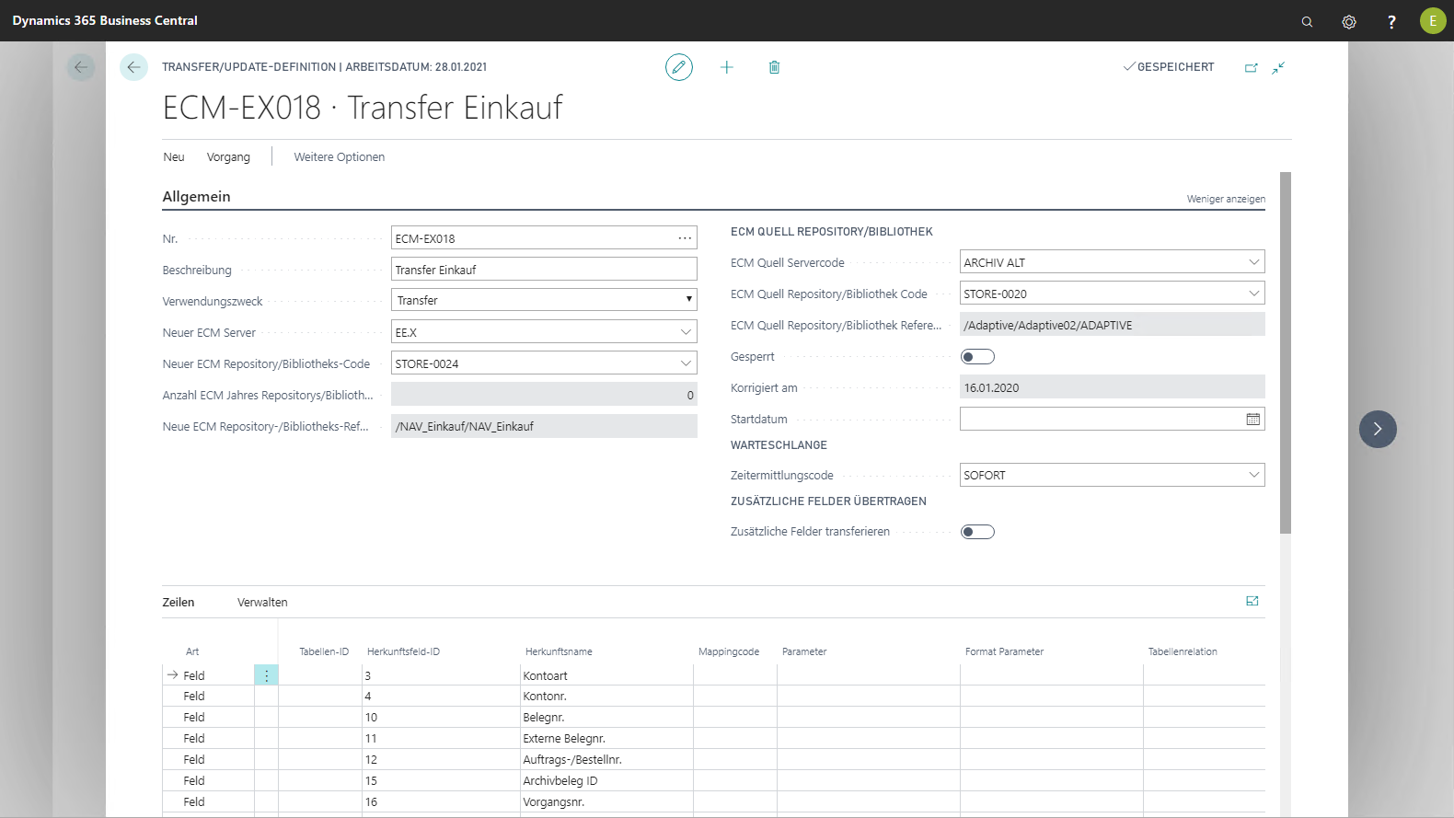Screen dimensions: 1454x818
Task: Open the Weitere Optionen menu
Action: [x=340, y=157]
